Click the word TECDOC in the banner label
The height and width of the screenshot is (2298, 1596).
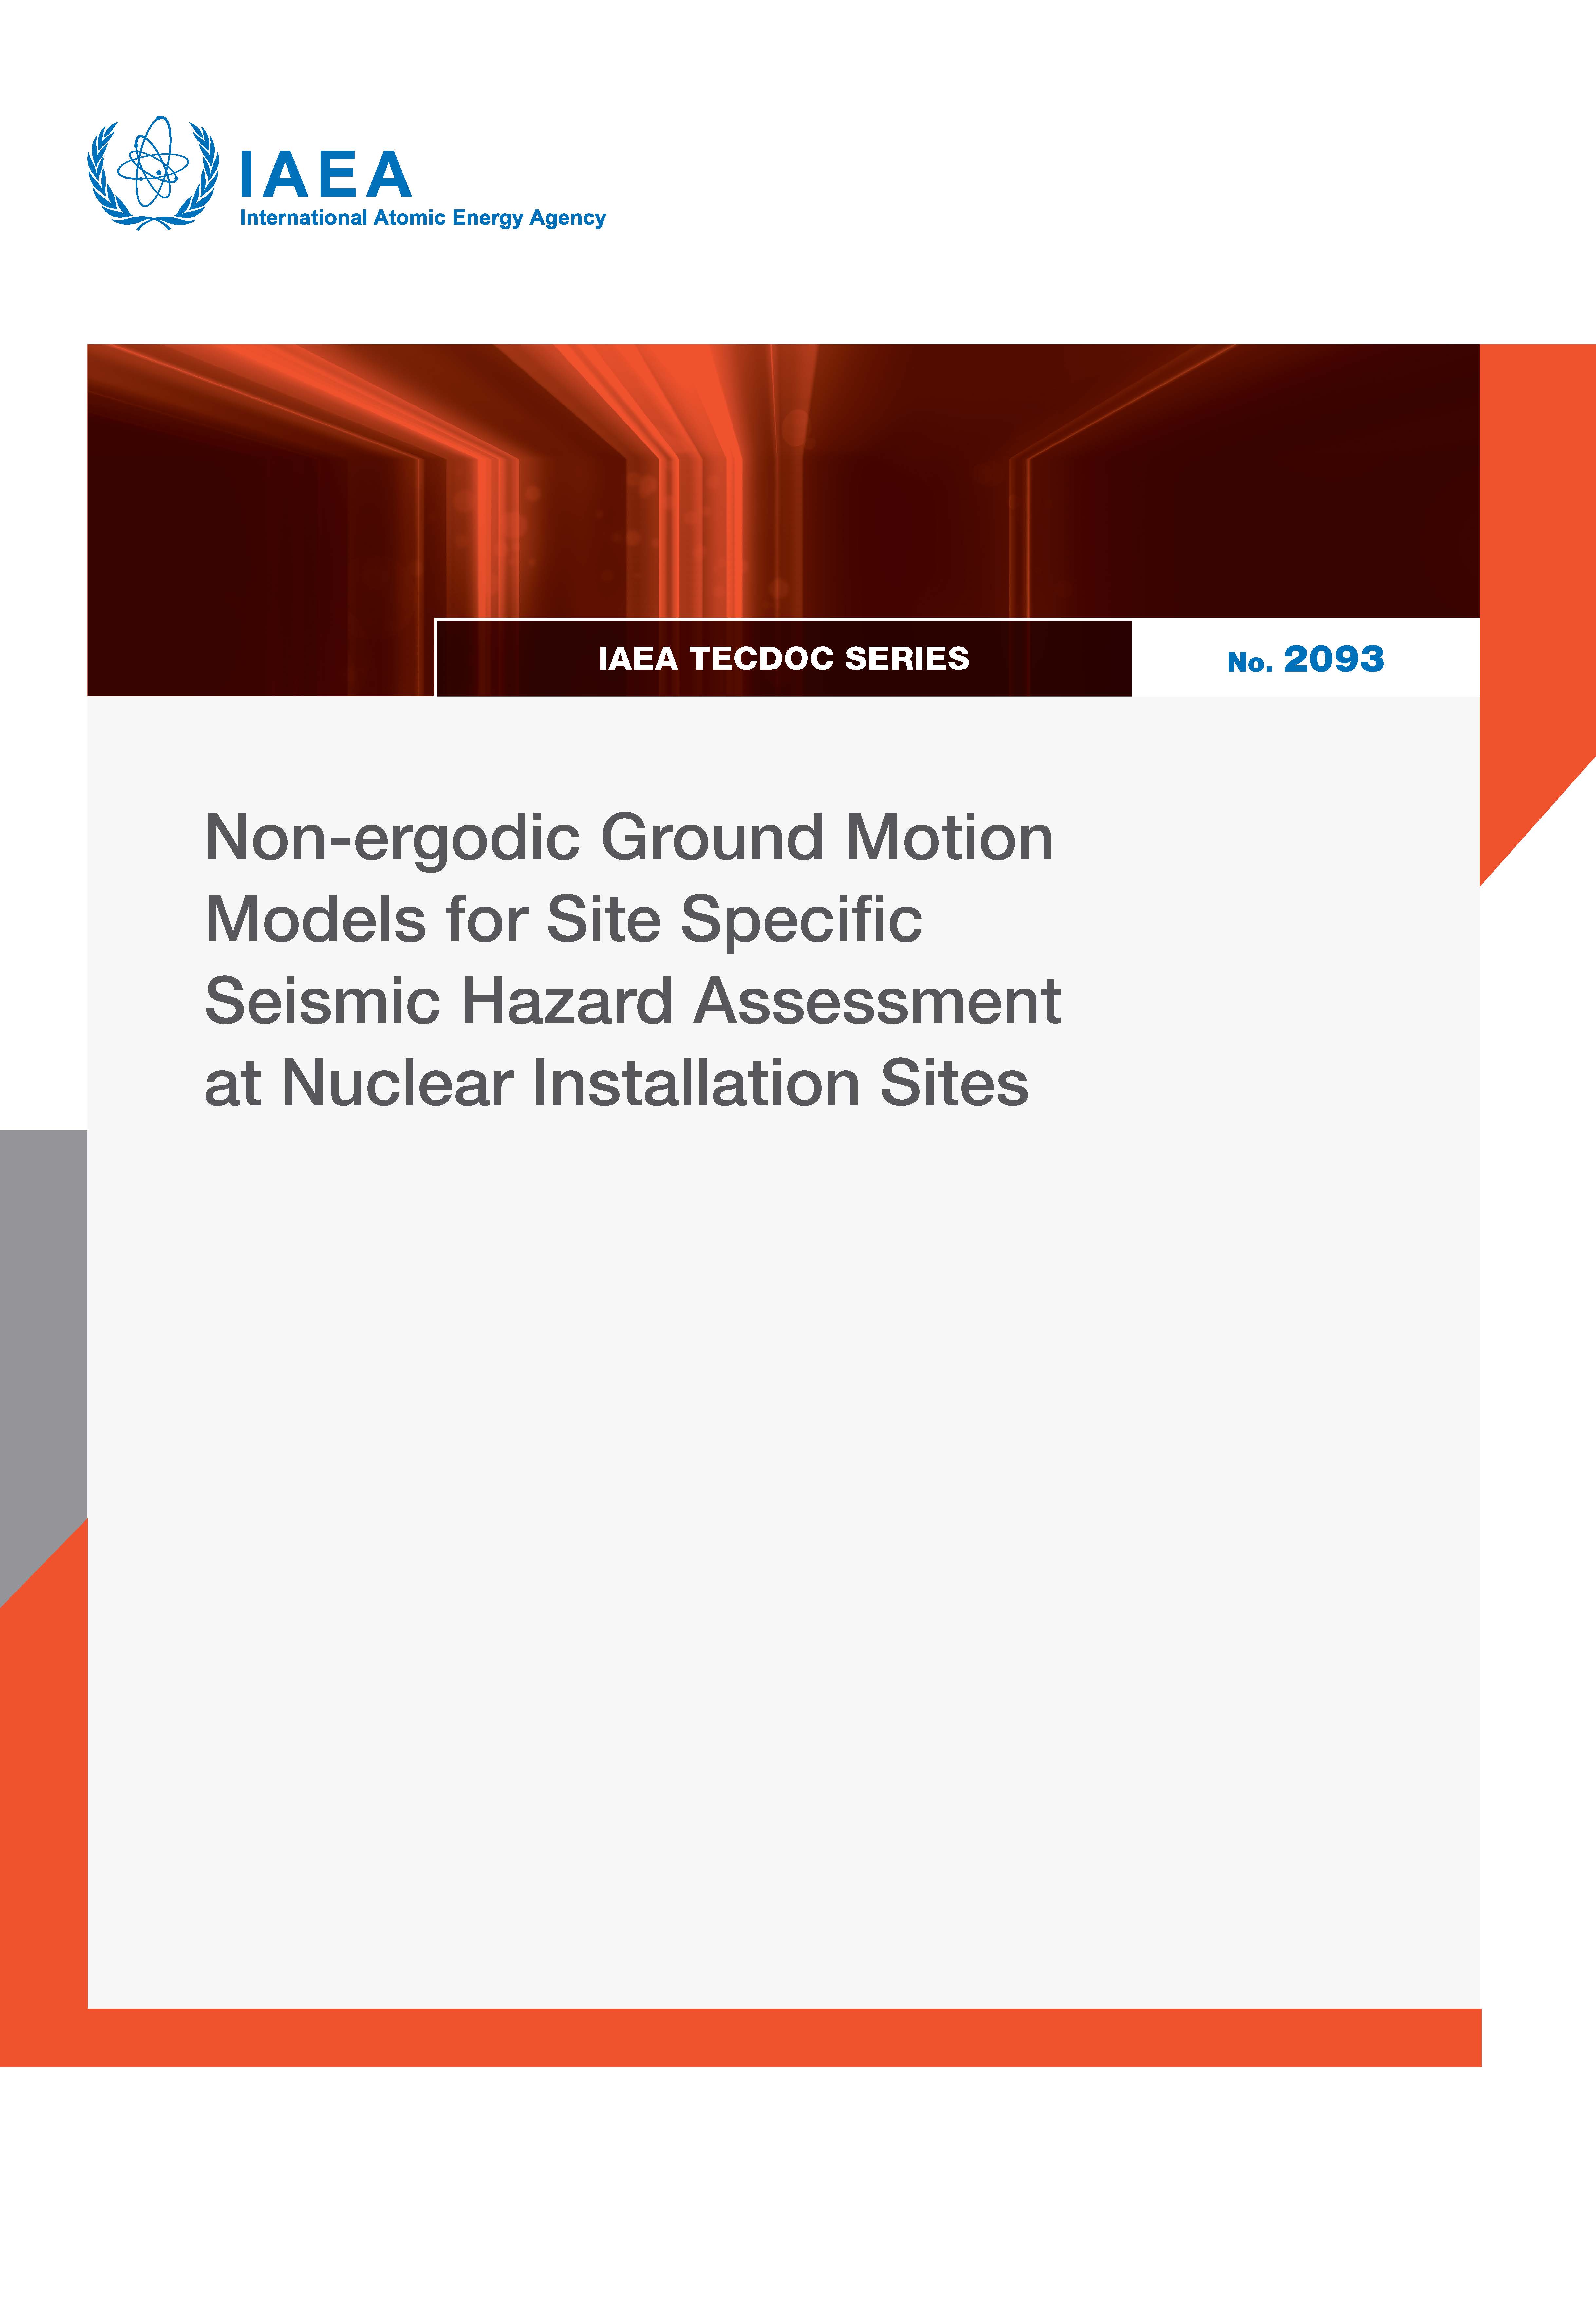760,658
